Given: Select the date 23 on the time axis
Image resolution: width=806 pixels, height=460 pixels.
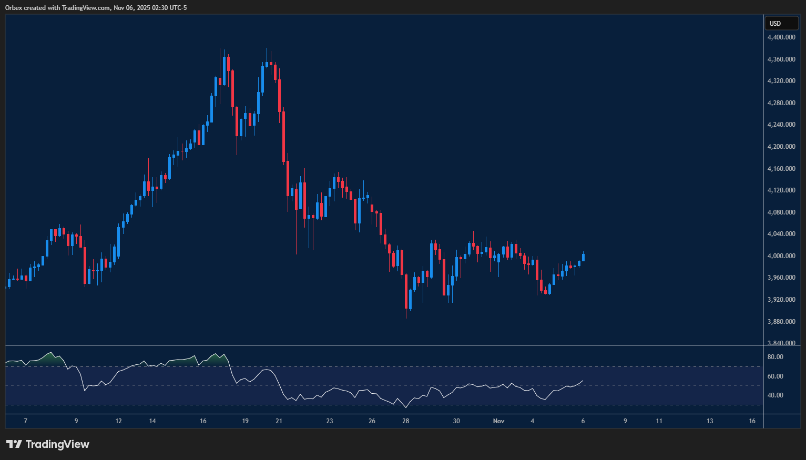Looking at the screenshot, I should pos(330,421).
